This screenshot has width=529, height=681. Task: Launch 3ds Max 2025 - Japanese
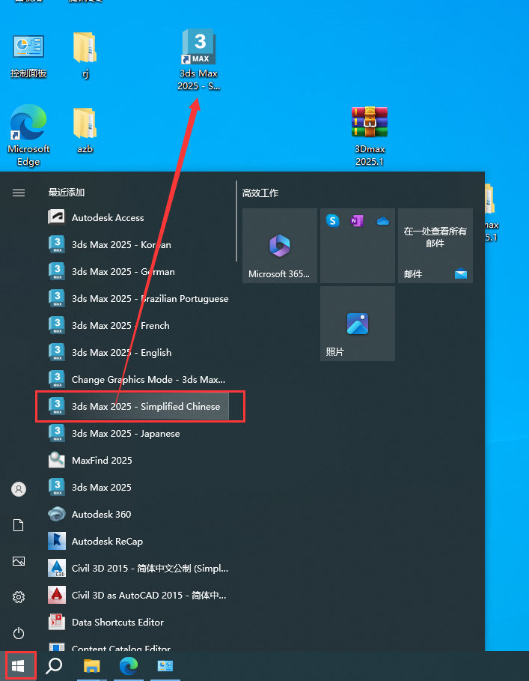(138, 433)
